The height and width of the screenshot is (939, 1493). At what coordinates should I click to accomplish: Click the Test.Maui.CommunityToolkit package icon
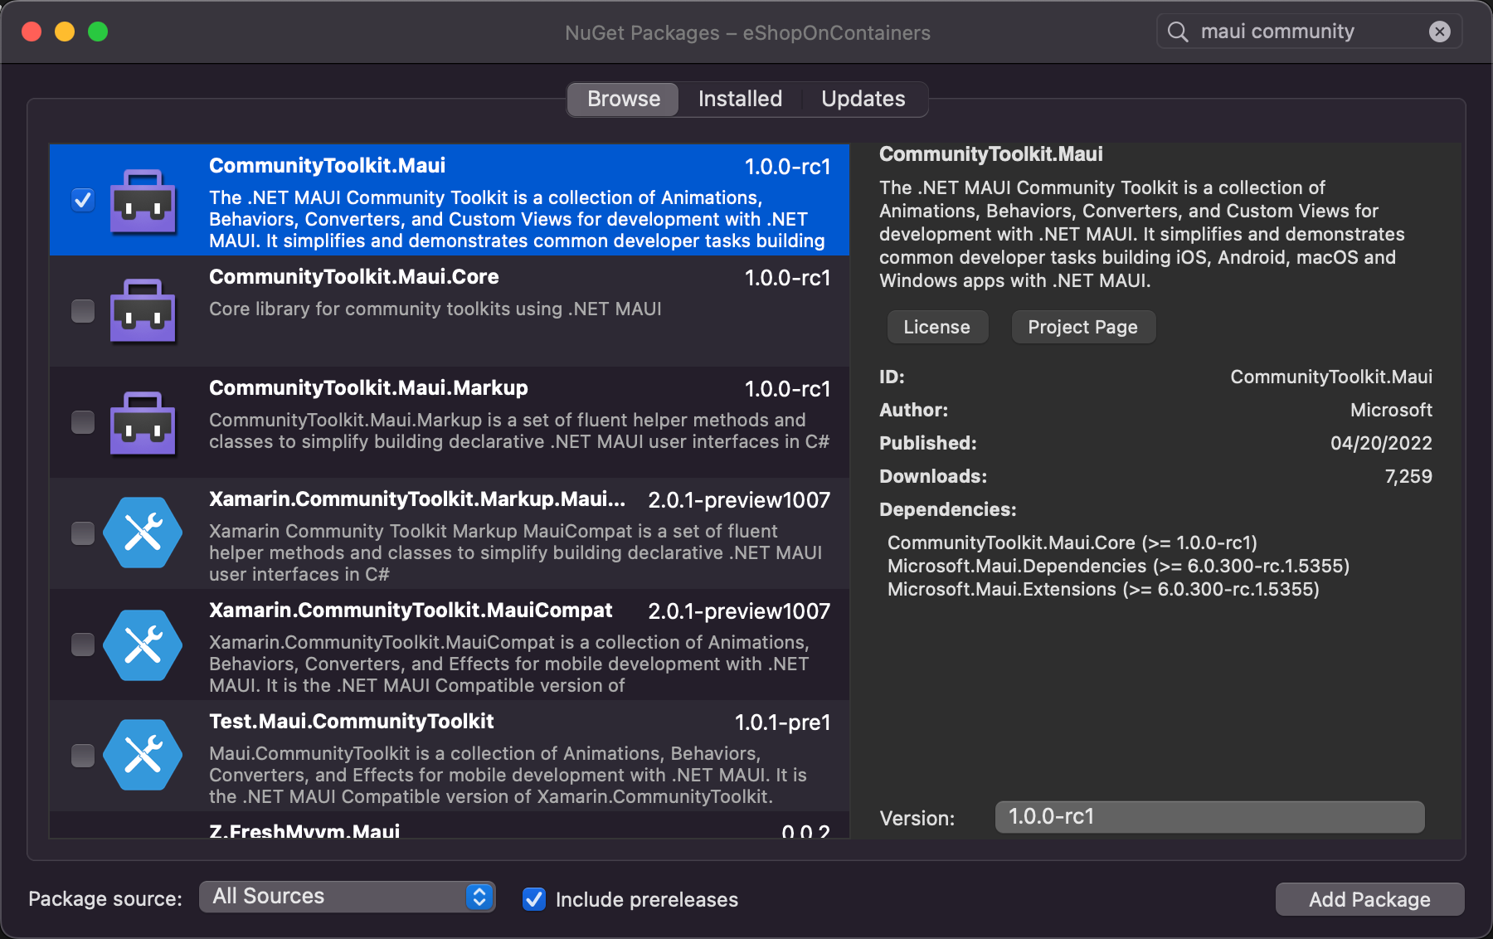[x=143, y=756]
